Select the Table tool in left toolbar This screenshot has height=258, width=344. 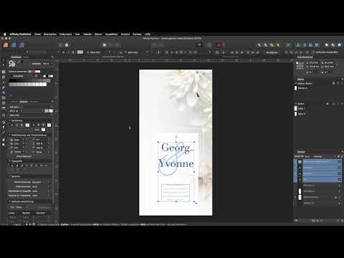(x=4, y=72)
